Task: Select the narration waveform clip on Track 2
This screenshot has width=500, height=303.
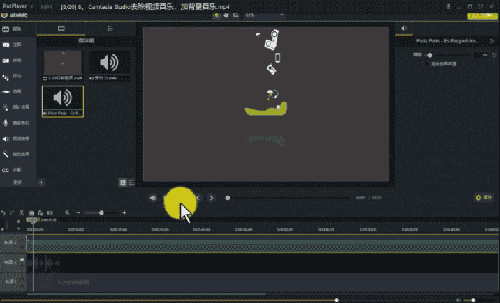Action: click(x=43, y=263)
